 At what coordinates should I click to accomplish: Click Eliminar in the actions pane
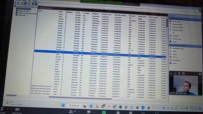point(175,57)
